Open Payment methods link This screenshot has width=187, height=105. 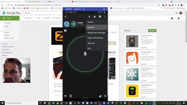tap(8, 47)
